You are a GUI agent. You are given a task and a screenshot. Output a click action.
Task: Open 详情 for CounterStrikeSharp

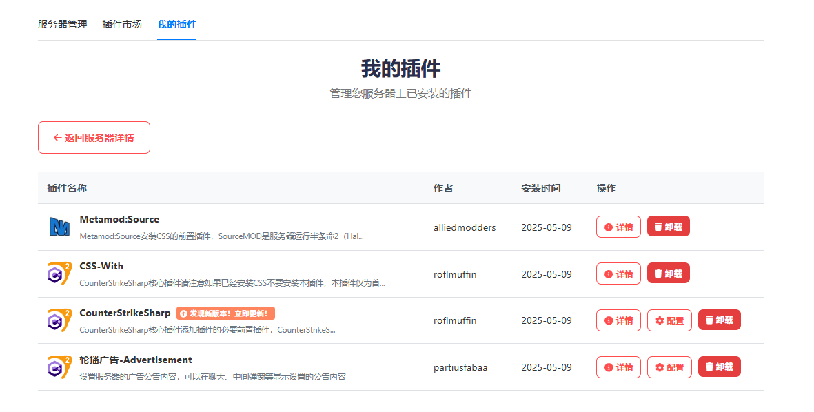click(x=618, y=320)
